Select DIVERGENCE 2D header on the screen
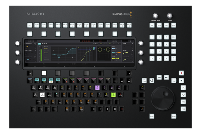 86,41
